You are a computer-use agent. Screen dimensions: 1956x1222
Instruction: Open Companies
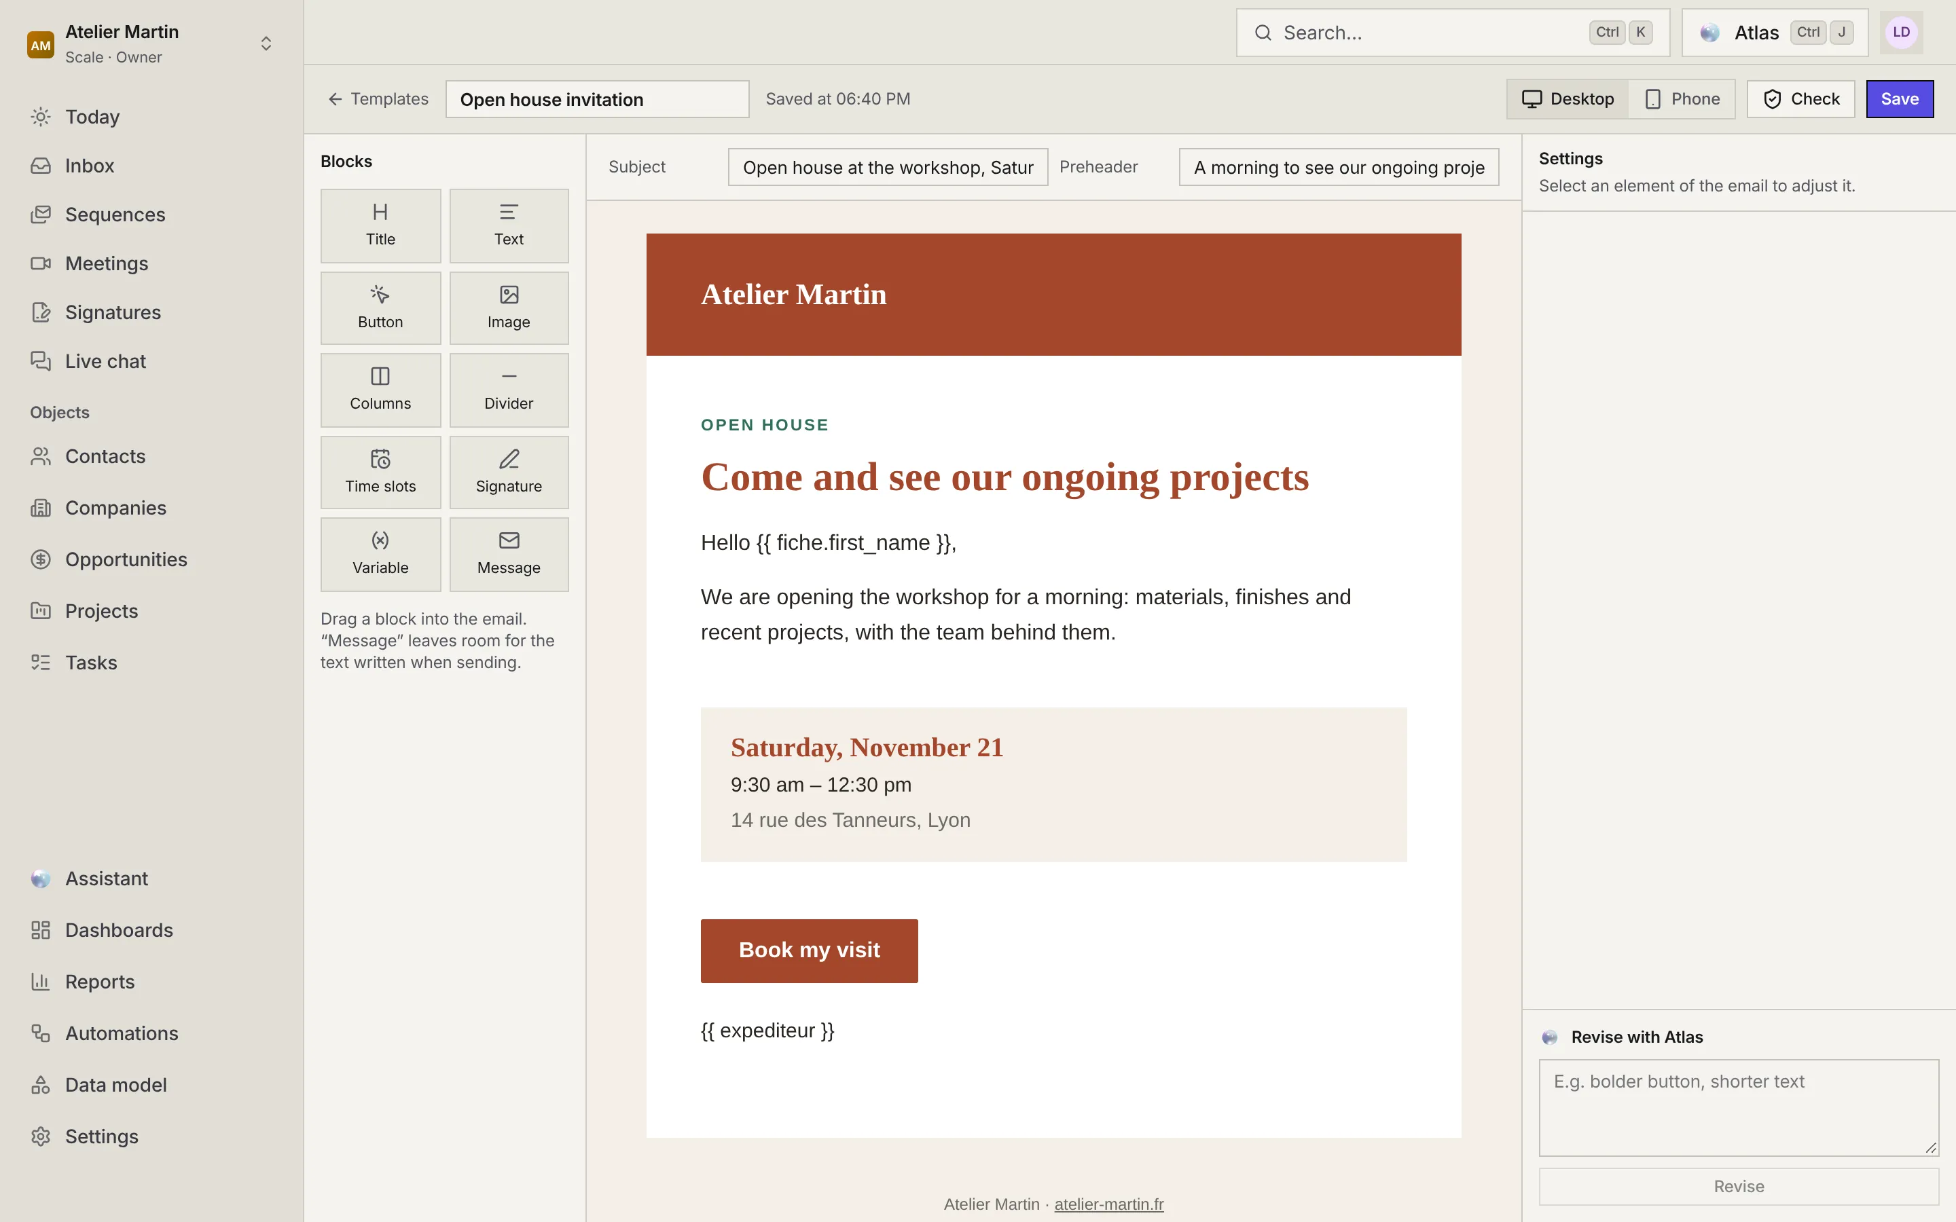coord(151,508)
